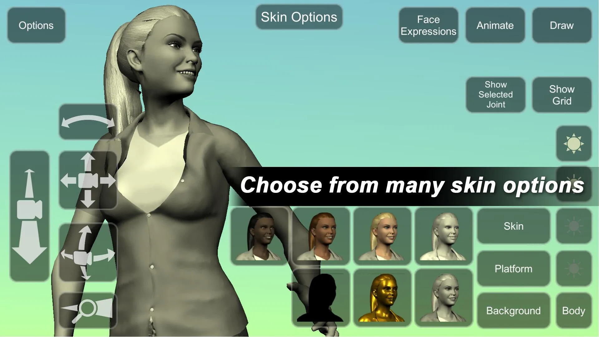Select Options menu
This screenshot has width=599, height=337.
(36, 25)
